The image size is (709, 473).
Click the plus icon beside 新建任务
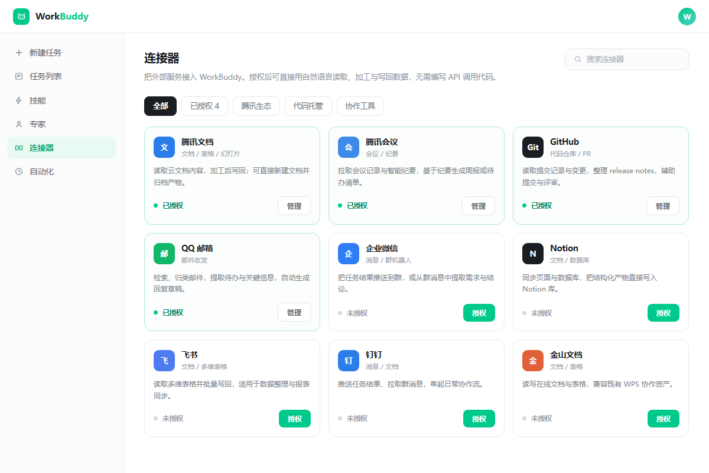19,53
